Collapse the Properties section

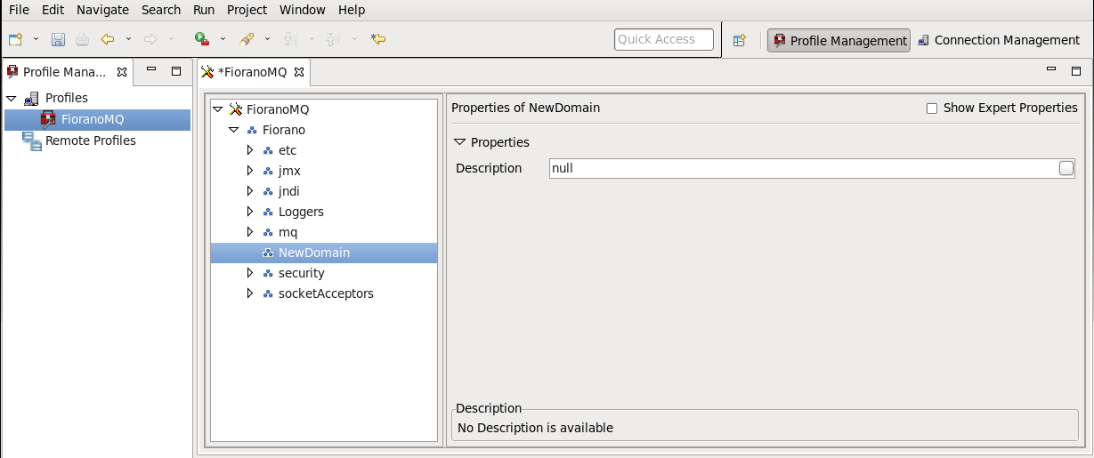(459, 142)
